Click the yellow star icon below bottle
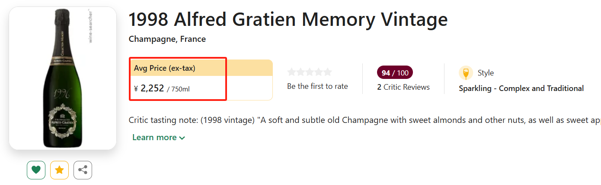 click(59, 170)
